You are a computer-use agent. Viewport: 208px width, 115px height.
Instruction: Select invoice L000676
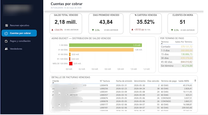point(104,98)
